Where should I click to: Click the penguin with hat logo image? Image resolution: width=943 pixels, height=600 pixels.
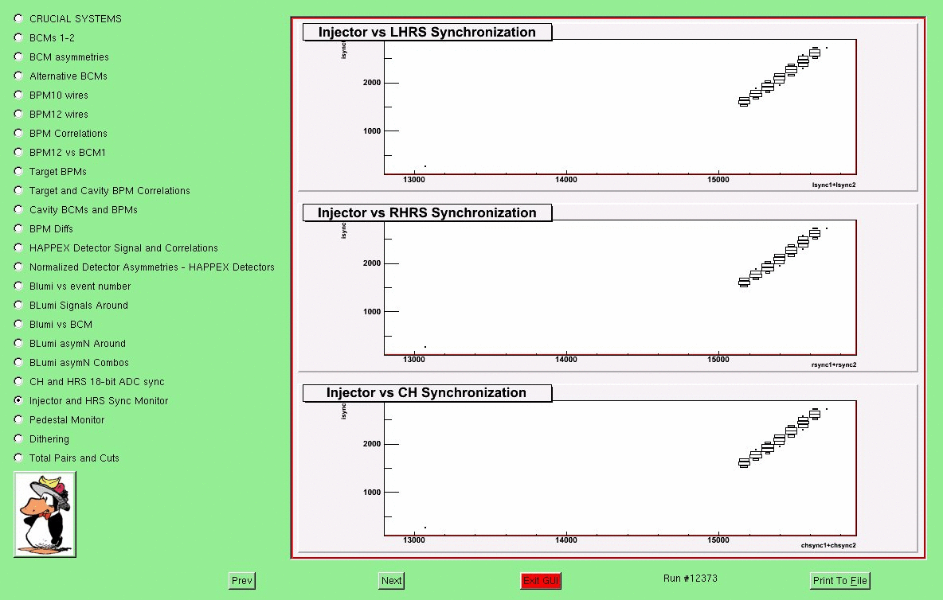45,514
